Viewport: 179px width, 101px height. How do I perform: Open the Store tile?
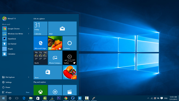click(x=48, y=72)
